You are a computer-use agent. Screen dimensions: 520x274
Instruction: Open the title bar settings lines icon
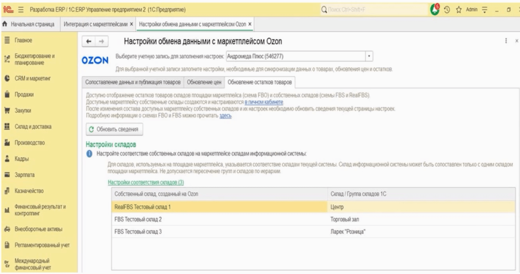pyautogui.click(x=485, y=10)
